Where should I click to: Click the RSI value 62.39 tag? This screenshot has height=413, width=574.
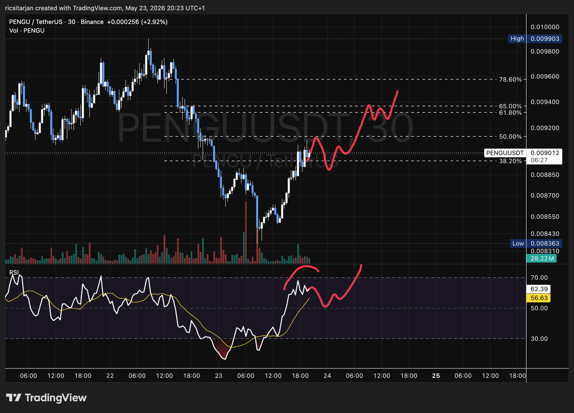click(x=539, y=289)
